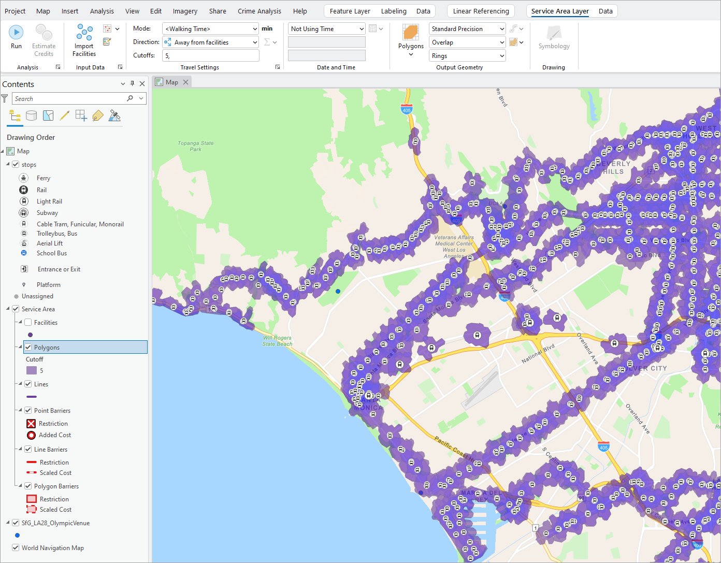
Task: Click the Polygons output geometry icon
Action: tap(411, 32)
